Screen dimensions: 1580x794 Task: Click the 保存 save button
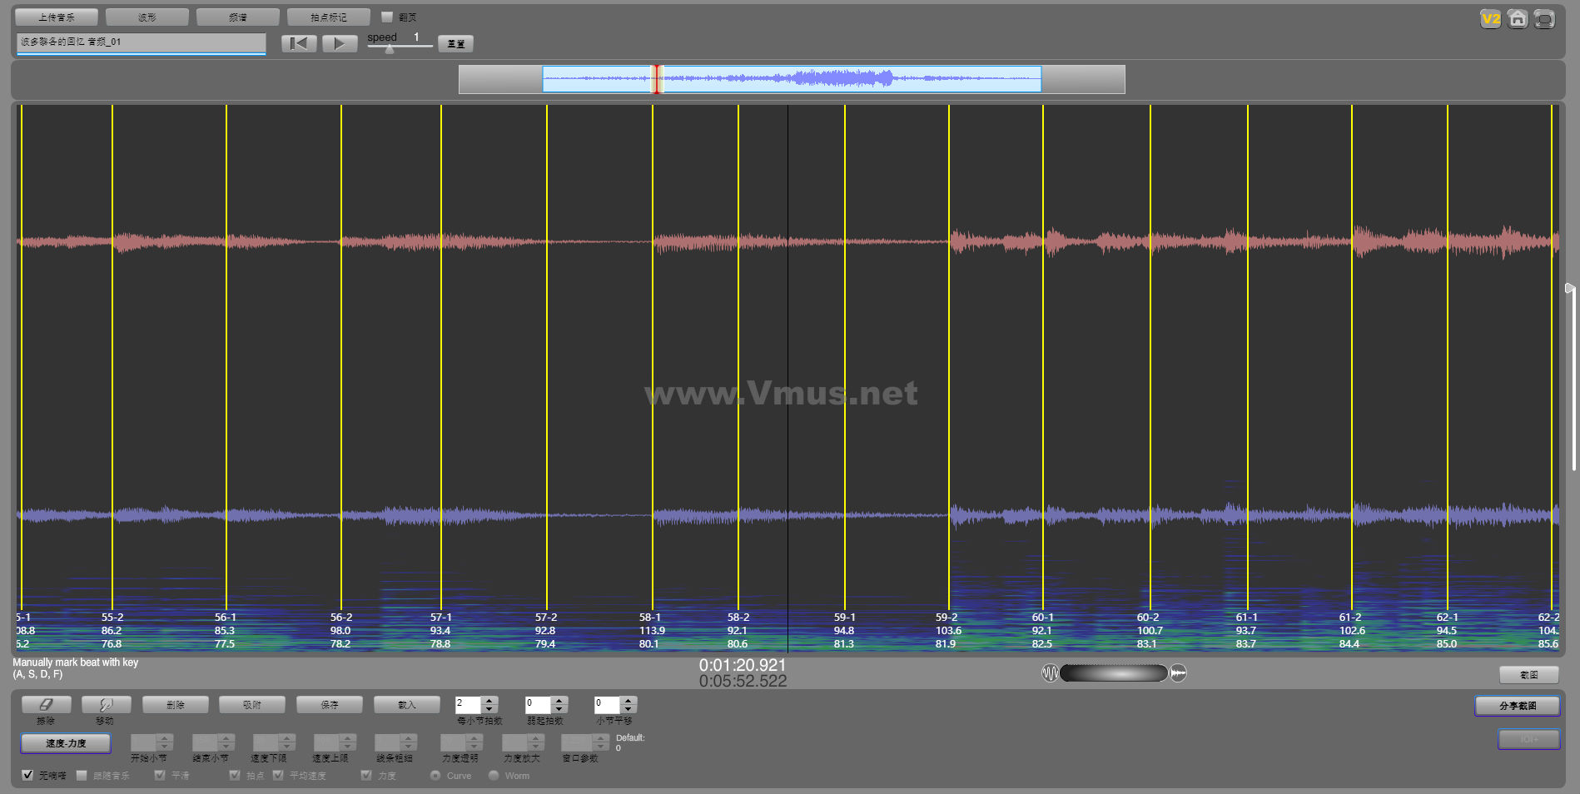(x=330, y=705)
